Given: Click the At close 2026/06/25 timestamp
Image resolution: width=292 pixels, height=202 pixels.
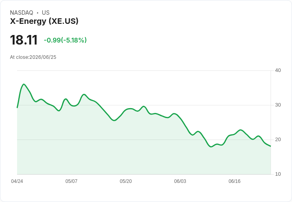Looking at the screenshot, I should 33,57.
